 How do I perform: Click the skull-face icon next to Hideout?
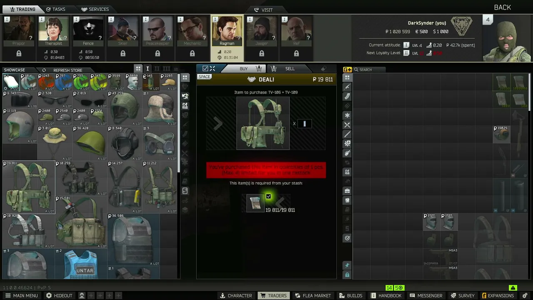[82, 295]
